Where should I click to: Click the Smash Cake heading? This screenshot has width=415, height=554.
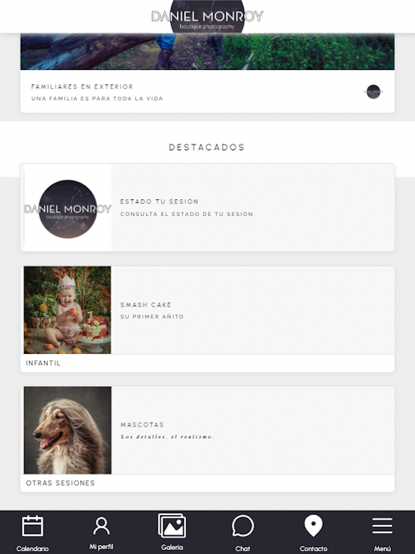tap(146, 305)
